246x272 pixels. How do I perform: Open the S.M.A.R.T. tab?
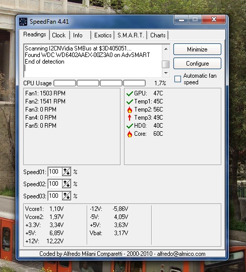[131, 35]
